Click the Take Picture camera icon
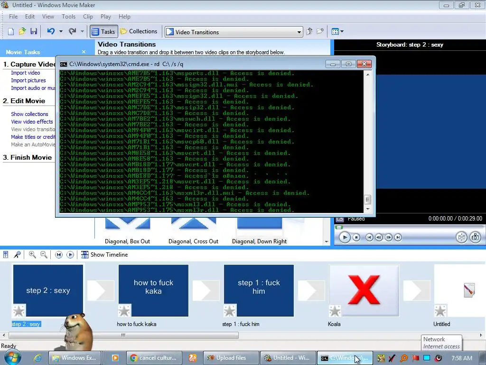486x365 pixels. [x=476, y=238]
